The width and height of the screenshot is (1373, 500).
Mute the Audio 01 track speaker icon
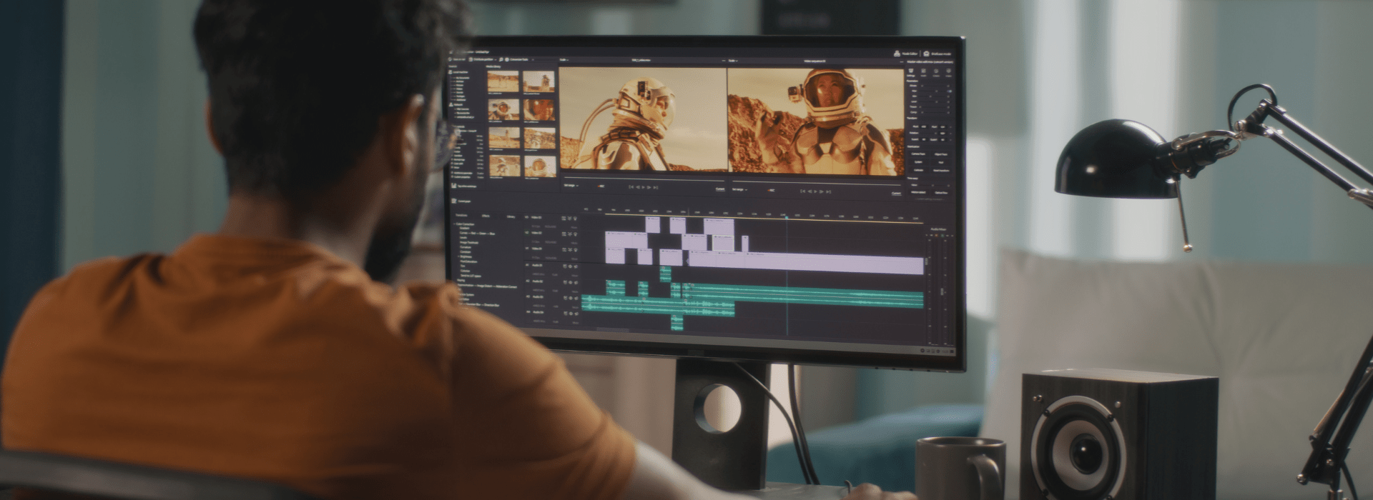(x=576, y=266)
